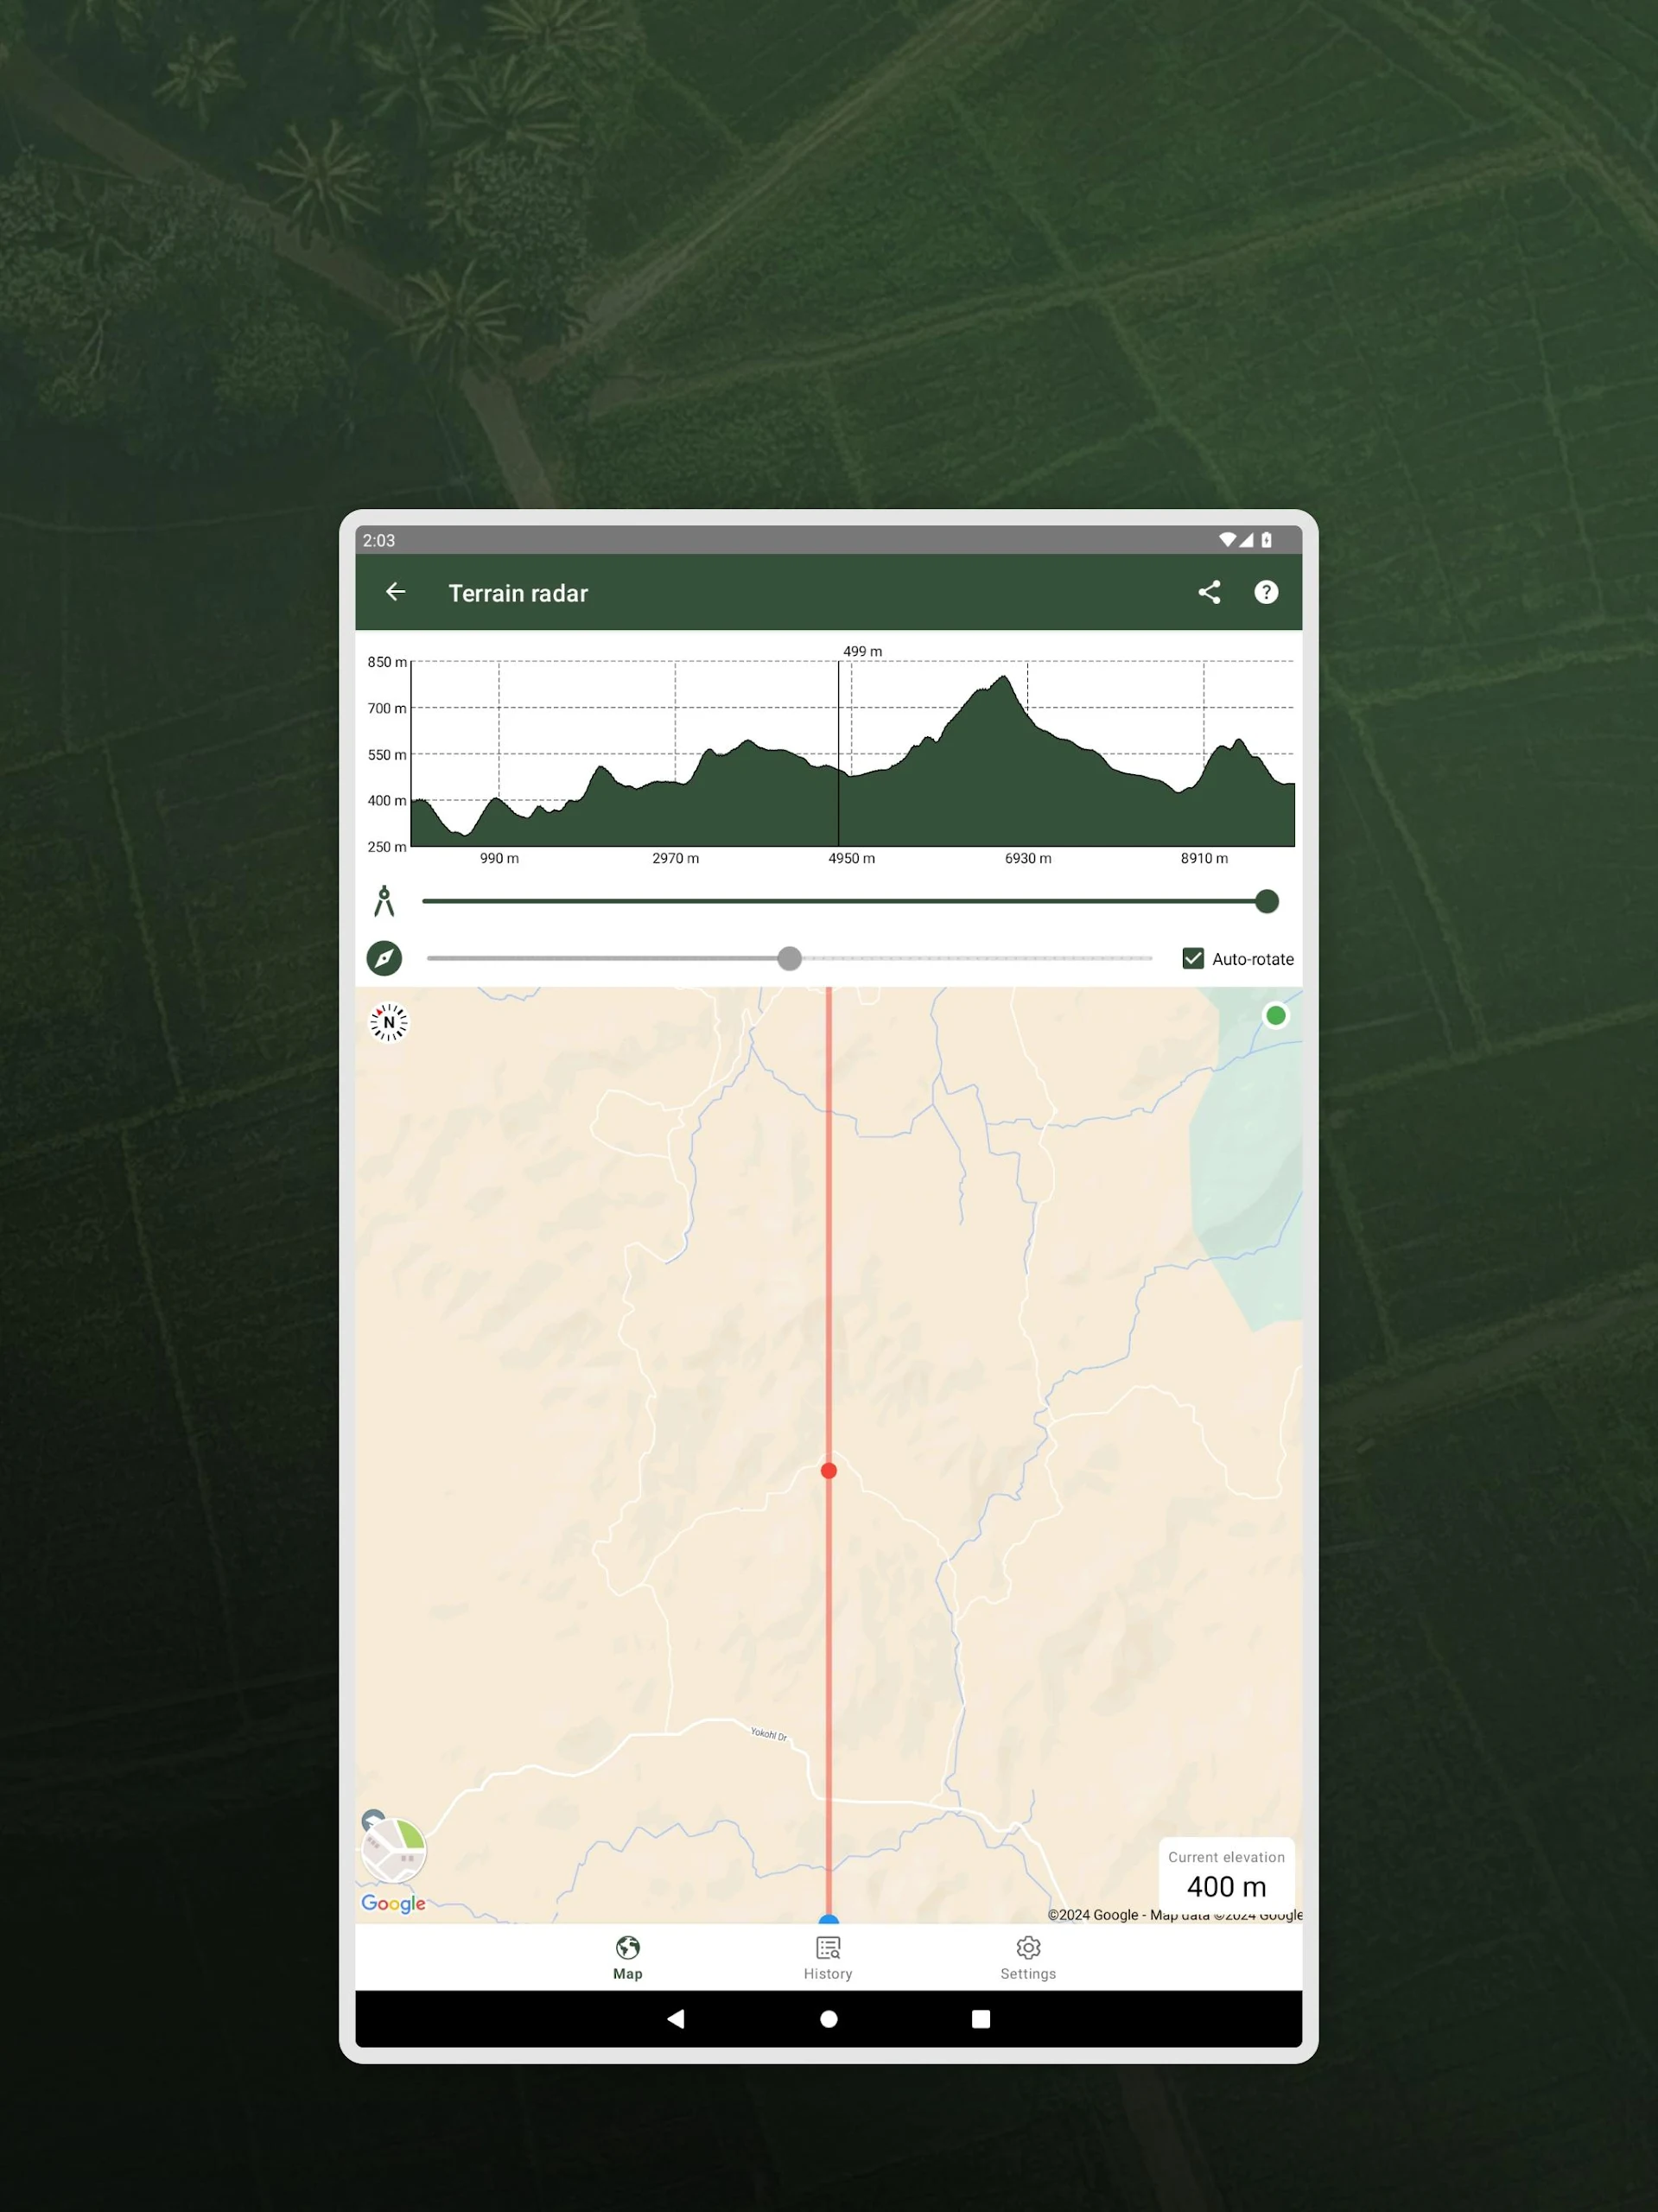Tap the battery status icon
The image size is (1658, 2212).
(1266, 540)
